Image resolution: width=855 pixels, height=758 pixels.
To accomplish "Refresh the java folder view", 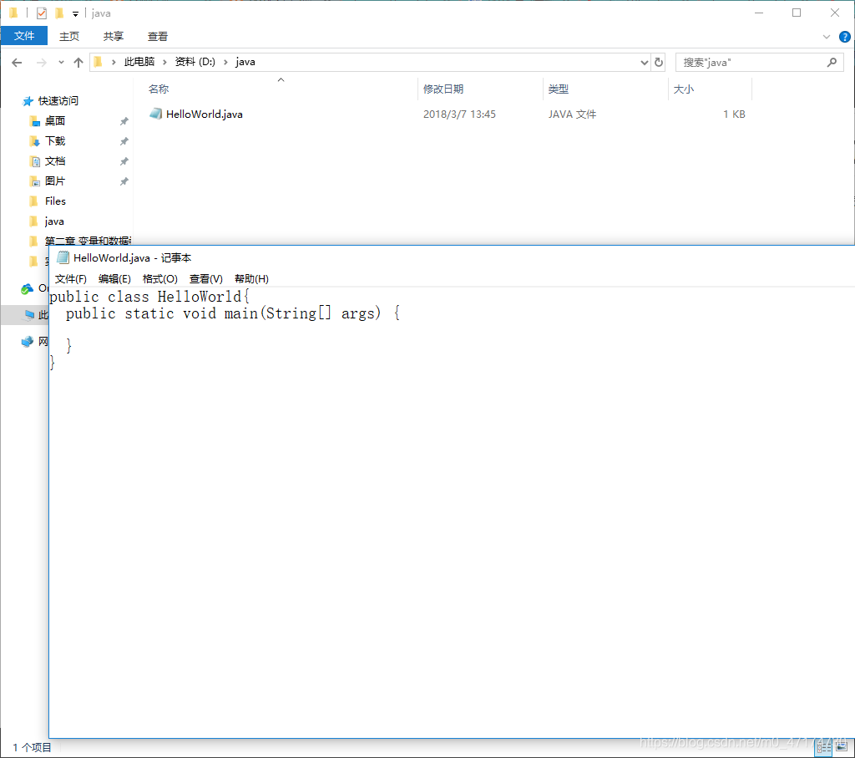I will click(659, 62).
